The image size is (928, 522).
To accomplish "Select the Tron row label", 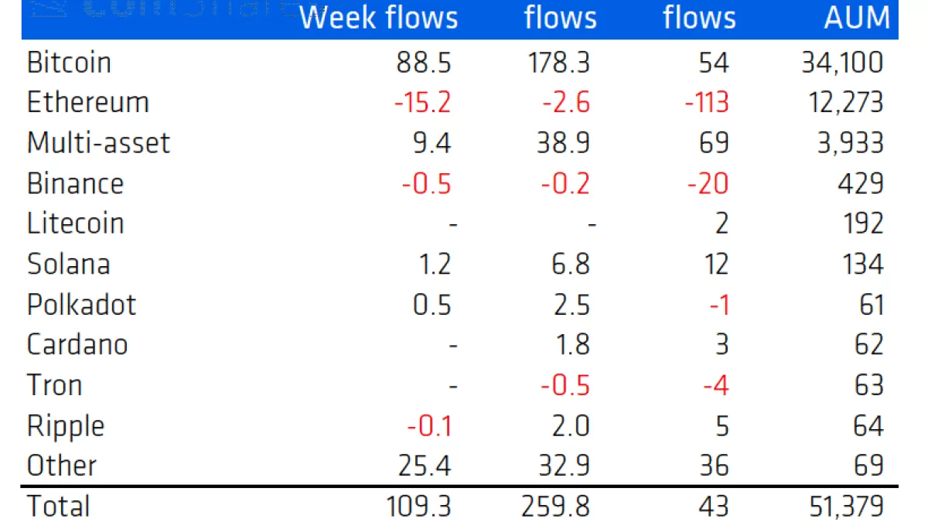I will 54,385.
